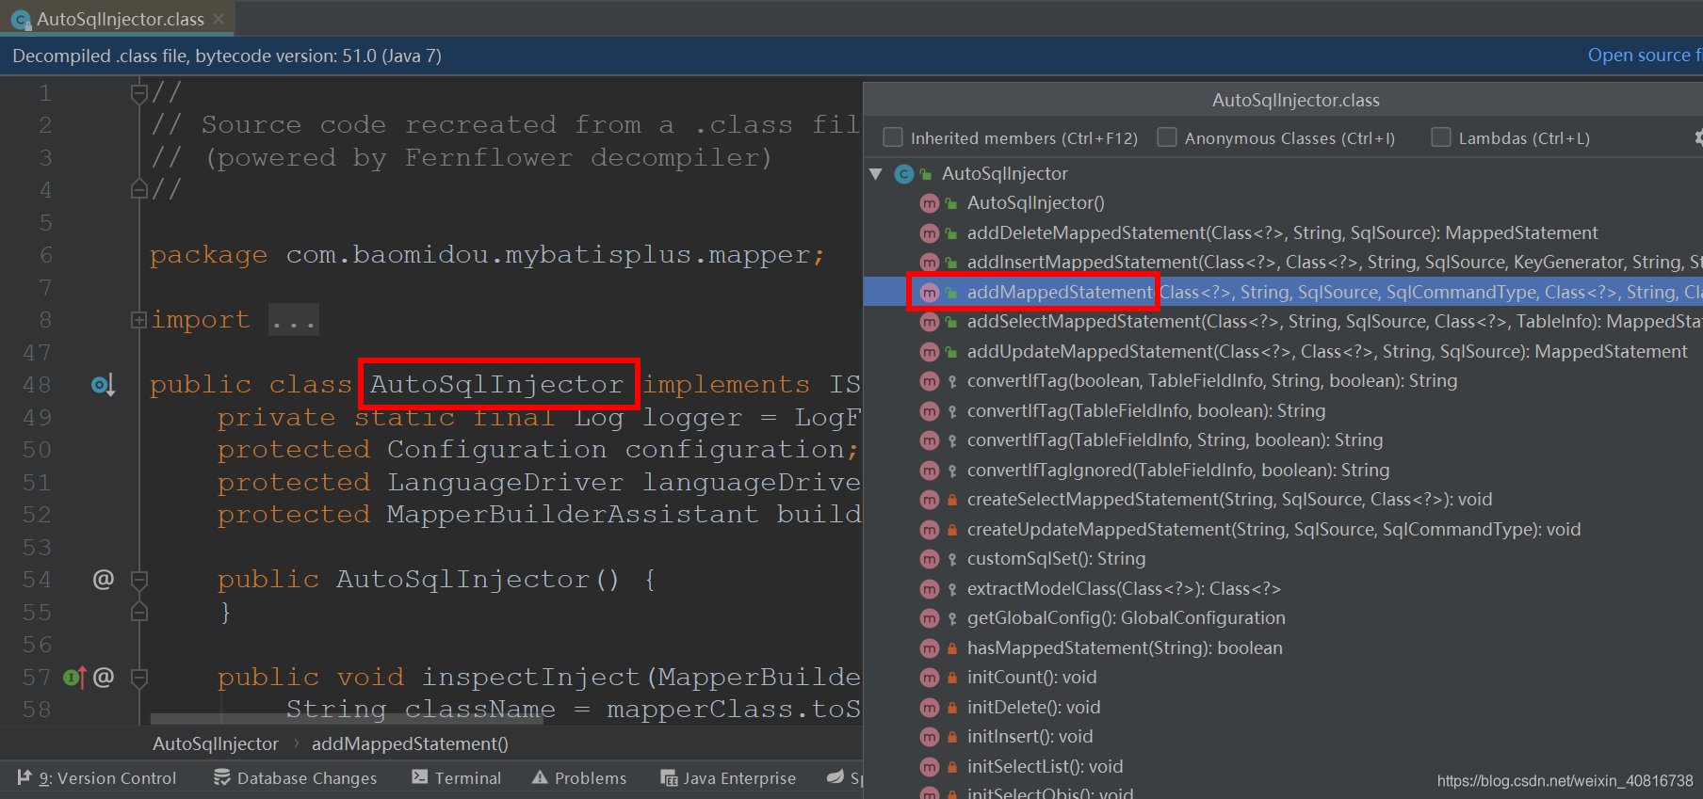The width and height of the screenshot is (1703, 799).
Task: Close the AutoSqlInjector.class editor tab
Action: [x=219, y=19]
